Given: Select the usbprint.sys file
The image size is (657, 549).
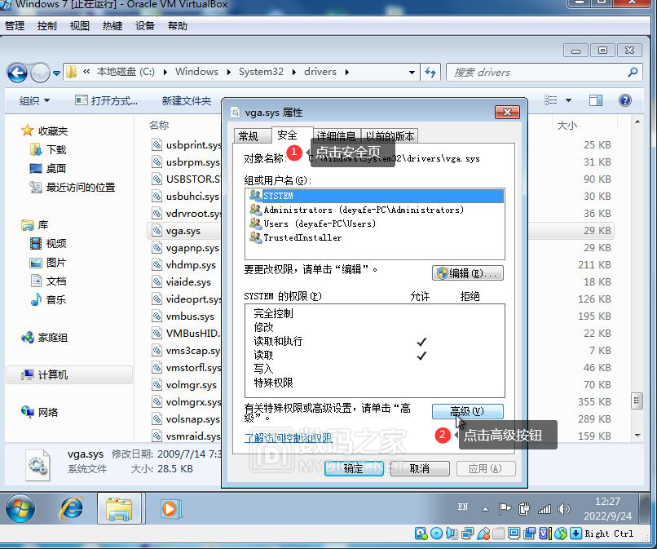Looking at the screenshot, I should click(x=187, y=145).
